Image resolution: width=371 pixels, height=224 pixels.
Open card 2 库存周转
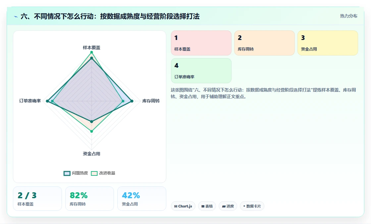click(x=265, y=43)
